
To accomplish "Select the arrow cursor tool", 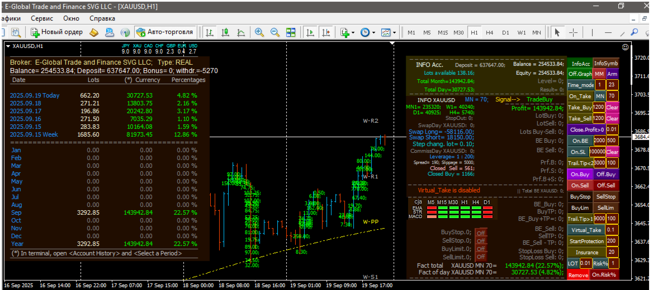I will point(557,32).
